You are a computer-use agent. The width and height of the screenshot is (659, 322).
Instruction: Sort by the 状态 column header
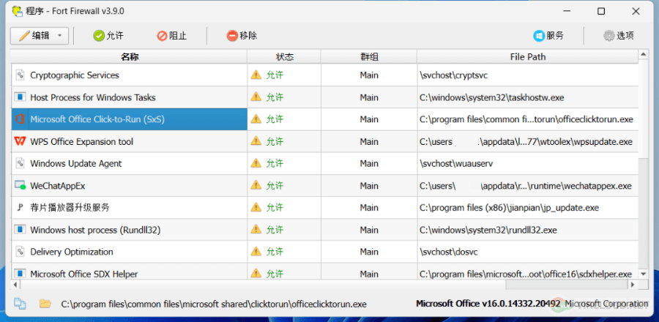[284, 56]
